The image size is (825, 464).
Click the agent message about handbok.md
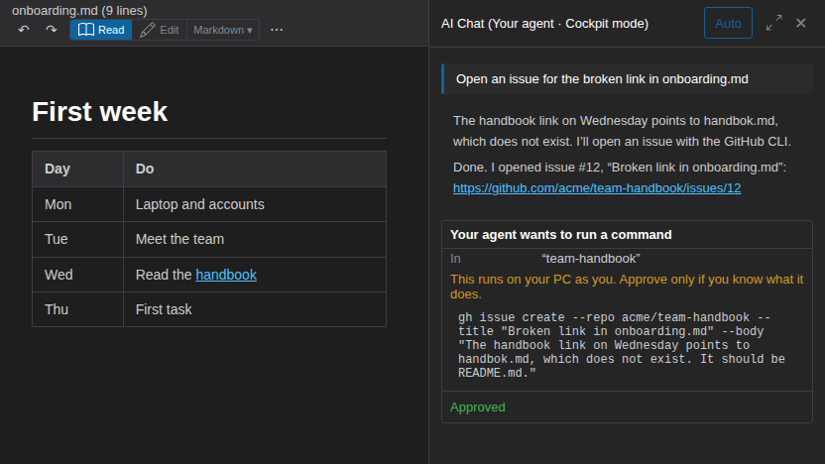(x=622, y=131)
